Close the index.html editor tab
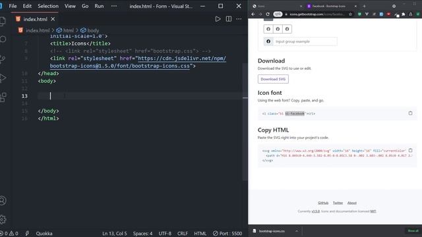 pos(53,19)
